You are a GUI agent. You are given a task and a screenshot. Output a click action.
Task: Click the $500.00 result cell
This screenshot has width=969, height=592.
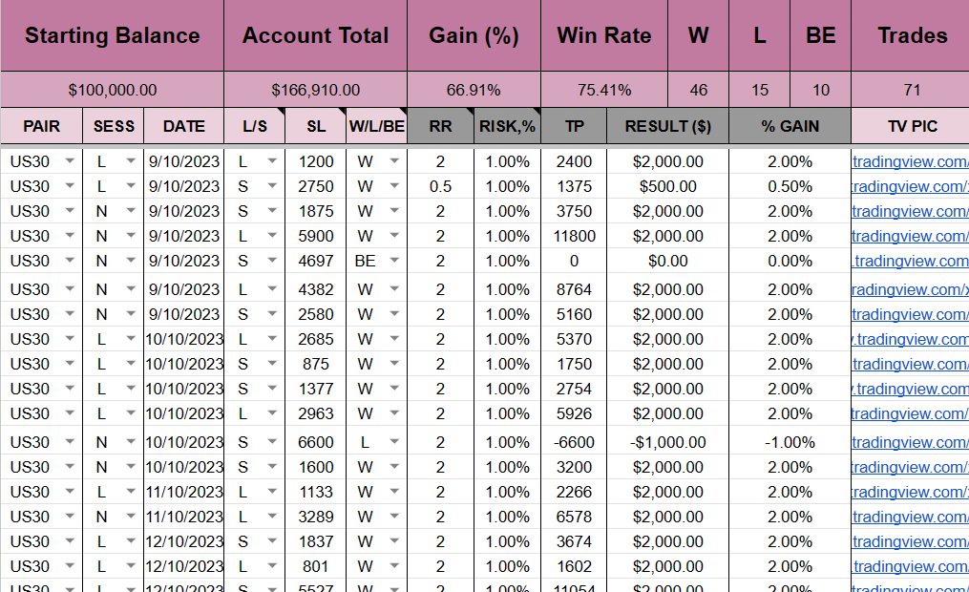tap(667, 186)
